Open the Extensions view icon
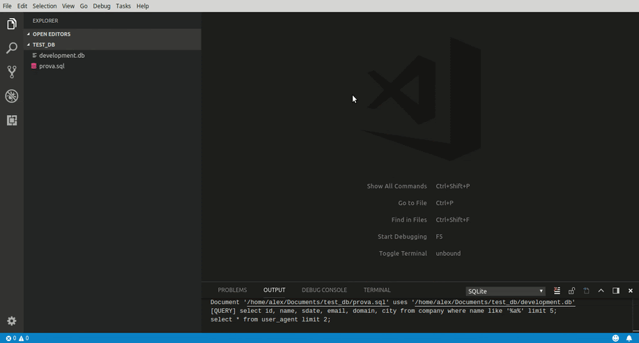This screenshot has width=639, height=343. tap(12, 121)
